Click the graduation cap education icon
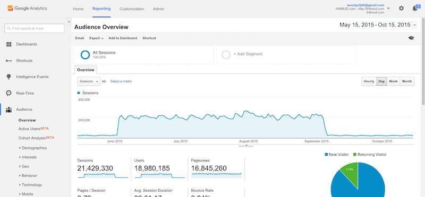This screenshot has width=425, height=197. (411, 38)
